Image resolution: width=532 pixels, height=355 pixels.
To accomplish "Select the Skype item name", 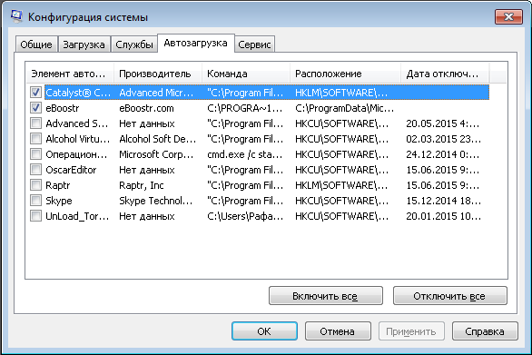I will tap(59, 201).
